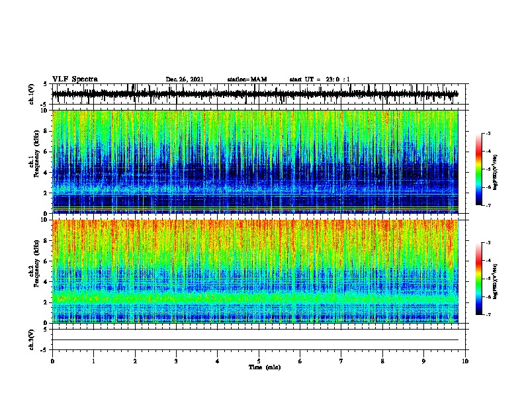Viewport: 524px width, 405px height.
Task: Click ch.1 frequency axis tick "8"
Action: tap(46, 131)
